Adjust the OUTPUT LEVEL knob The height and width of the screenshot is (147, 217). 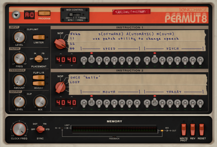click(x=19, y=102)
